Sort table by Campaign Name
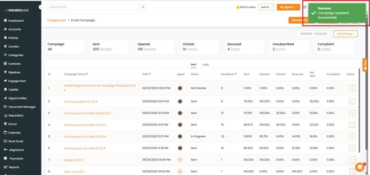Image resolution: width=370 pixels, height=175 pixels. (x=87, y=74)
